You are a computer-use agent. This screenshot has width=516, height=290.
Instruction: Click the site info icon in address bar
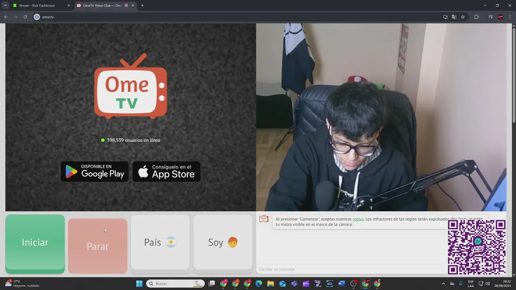tap(37, 17)
